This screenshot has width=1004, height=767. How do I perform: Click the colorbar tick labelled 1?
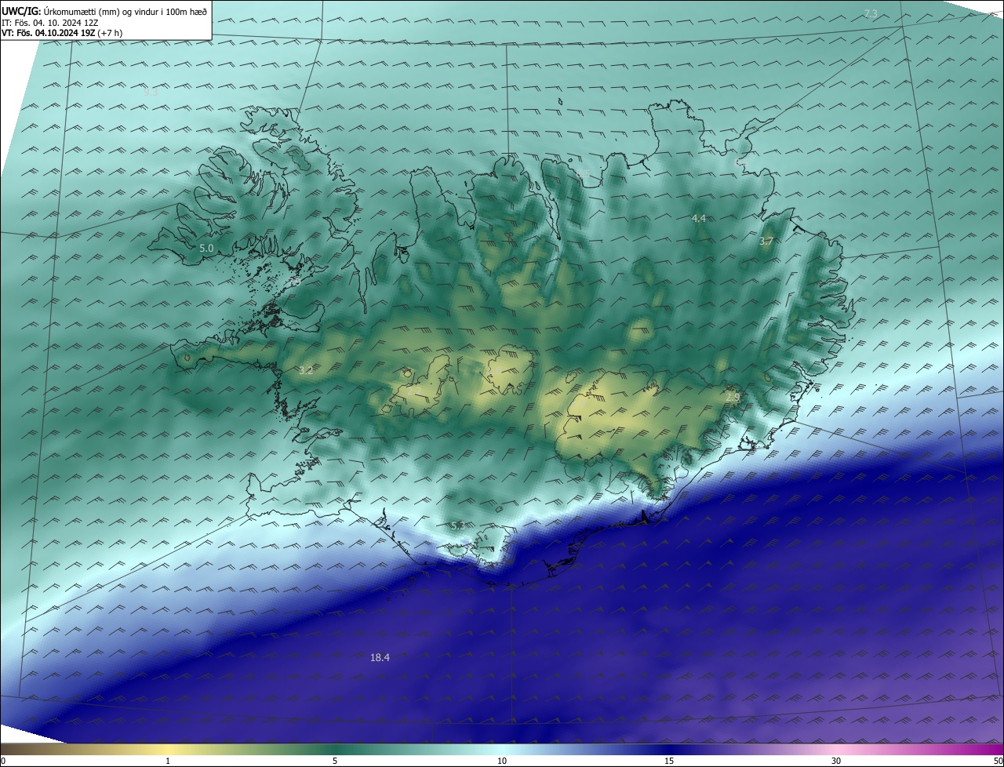tap(168, 761)
